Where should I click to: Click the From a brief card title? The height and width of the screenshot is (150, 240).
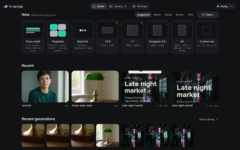coord(33,41)
